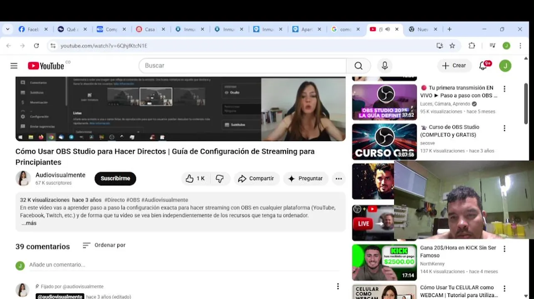This screenshot has height=299, width=534.
Task: Open 'Gana 20$/Hora en KICK Sin Ser Famoso' title
Action: [458, 251]
